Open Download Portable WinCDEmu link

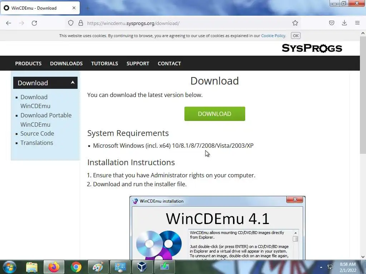tap(46, 120)
